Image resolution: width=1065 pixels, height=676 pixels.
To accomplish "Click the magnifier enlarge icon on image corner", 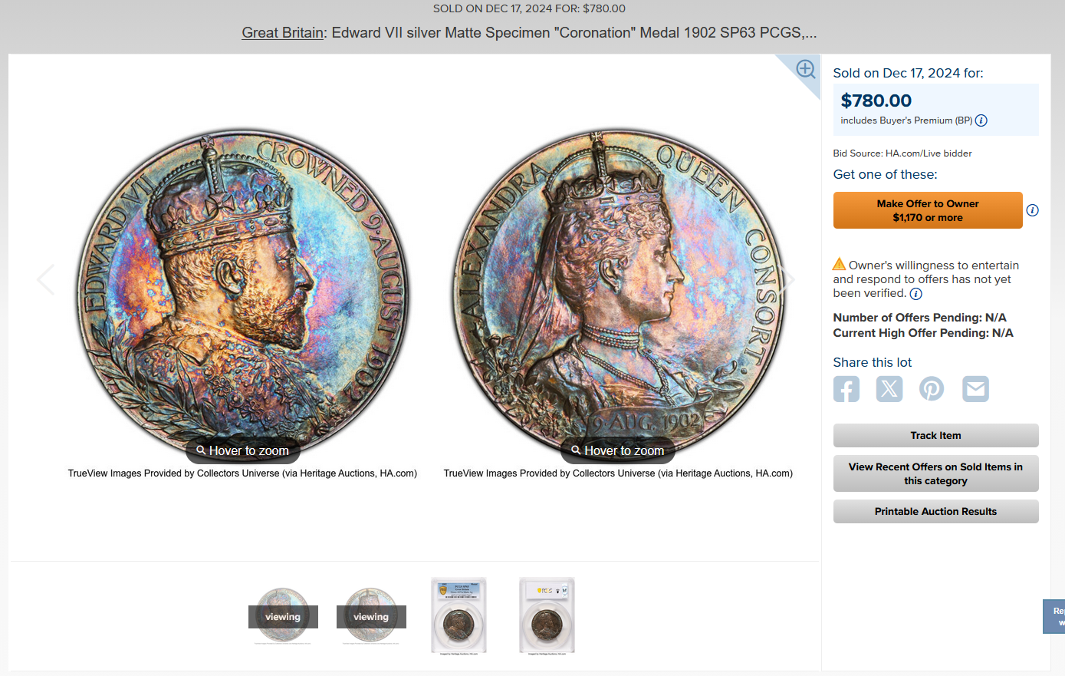I will [805, 69].
